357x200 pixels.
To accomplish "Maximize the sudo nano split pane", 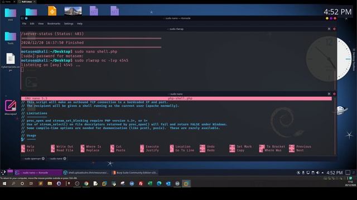I will 329,94.
